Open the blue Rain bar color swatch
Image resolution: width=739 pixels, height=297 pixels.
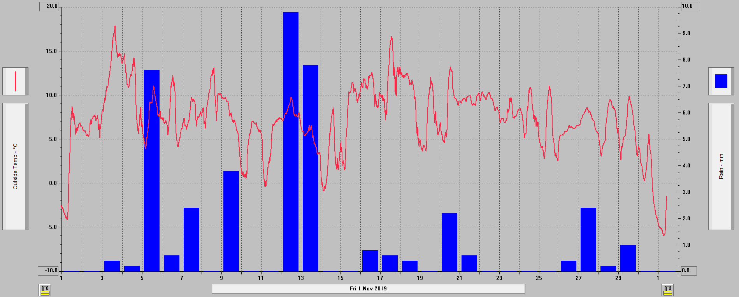[721, 81]
